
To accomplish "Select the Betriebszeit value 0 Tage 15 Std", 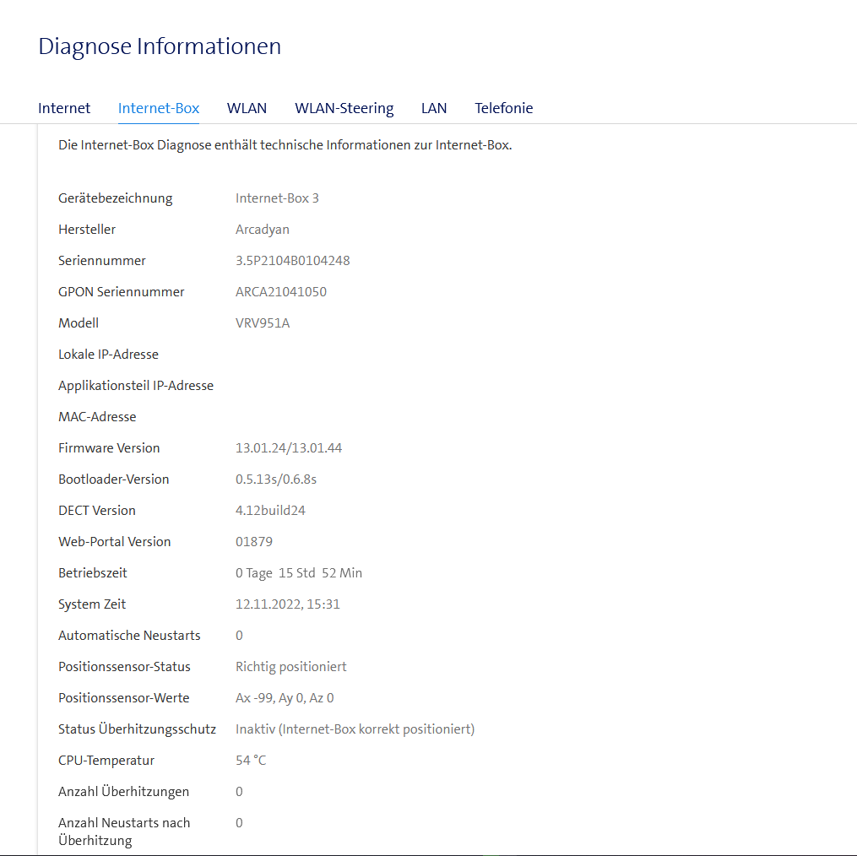I will coord(299,572).
